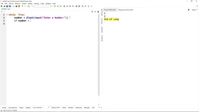The height and width of the screenshot is (112, 199).
Task: Click the Find magnifier icon
Action: pyautogui.click(x=55, y=6)
